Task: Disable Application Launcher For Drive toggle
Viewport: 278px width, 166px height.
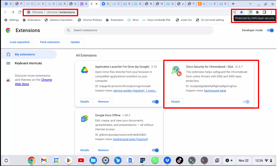Action: (155, 102)
